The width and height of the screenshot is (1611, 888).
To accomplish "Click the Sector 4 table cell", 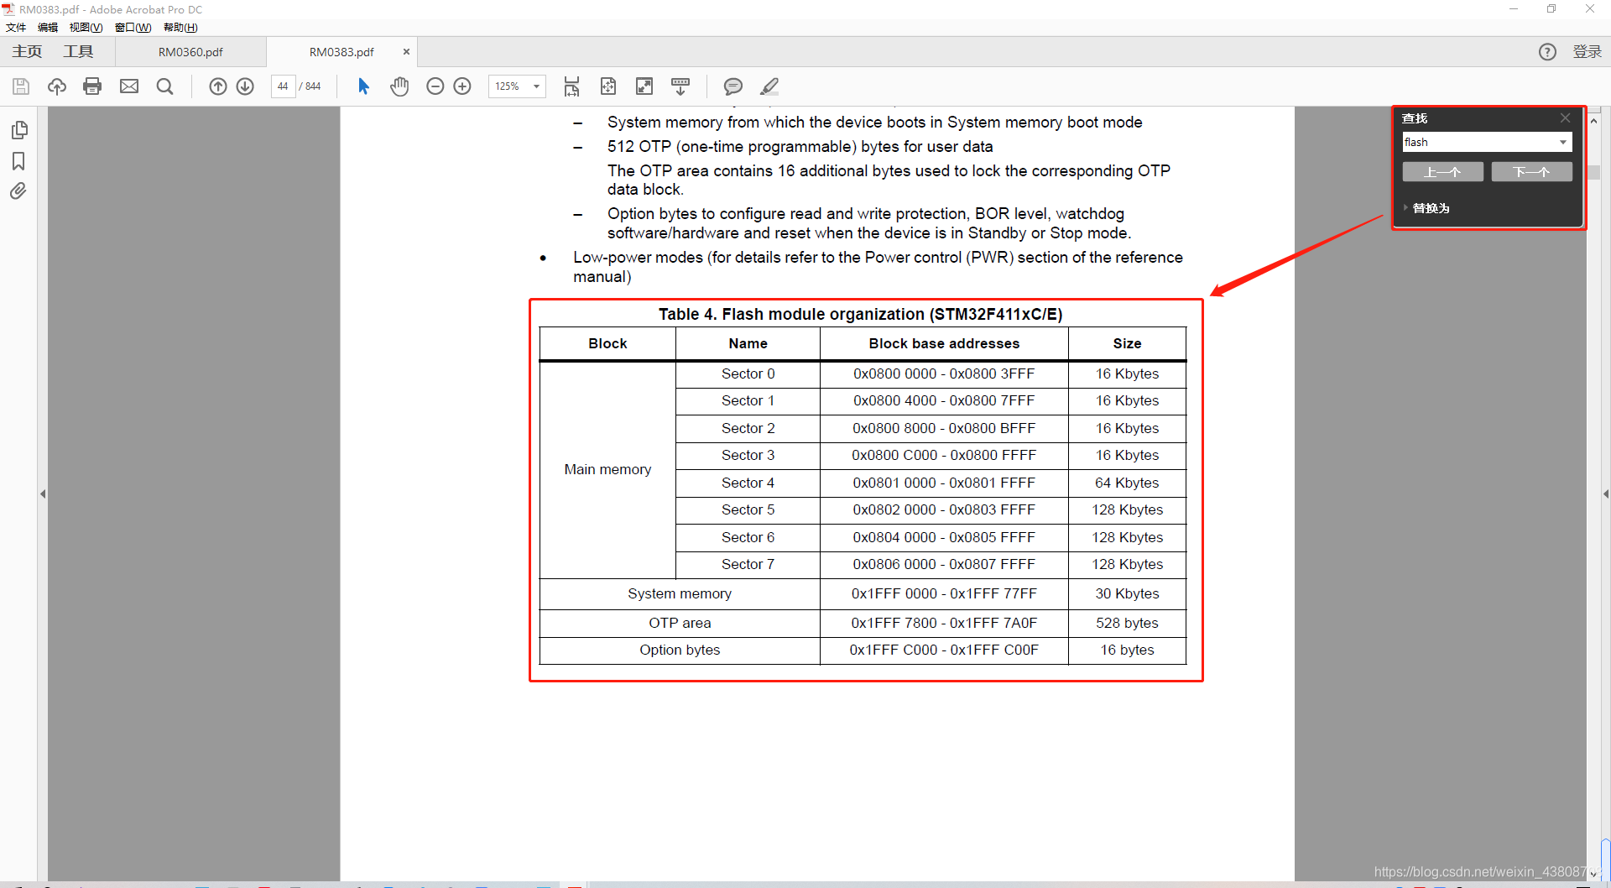I will [748, 483].
